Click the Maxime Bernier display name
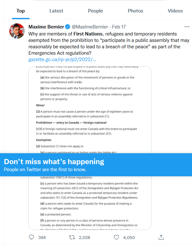Viewport: 192px width, 246px height. click(x=46, y=27)
